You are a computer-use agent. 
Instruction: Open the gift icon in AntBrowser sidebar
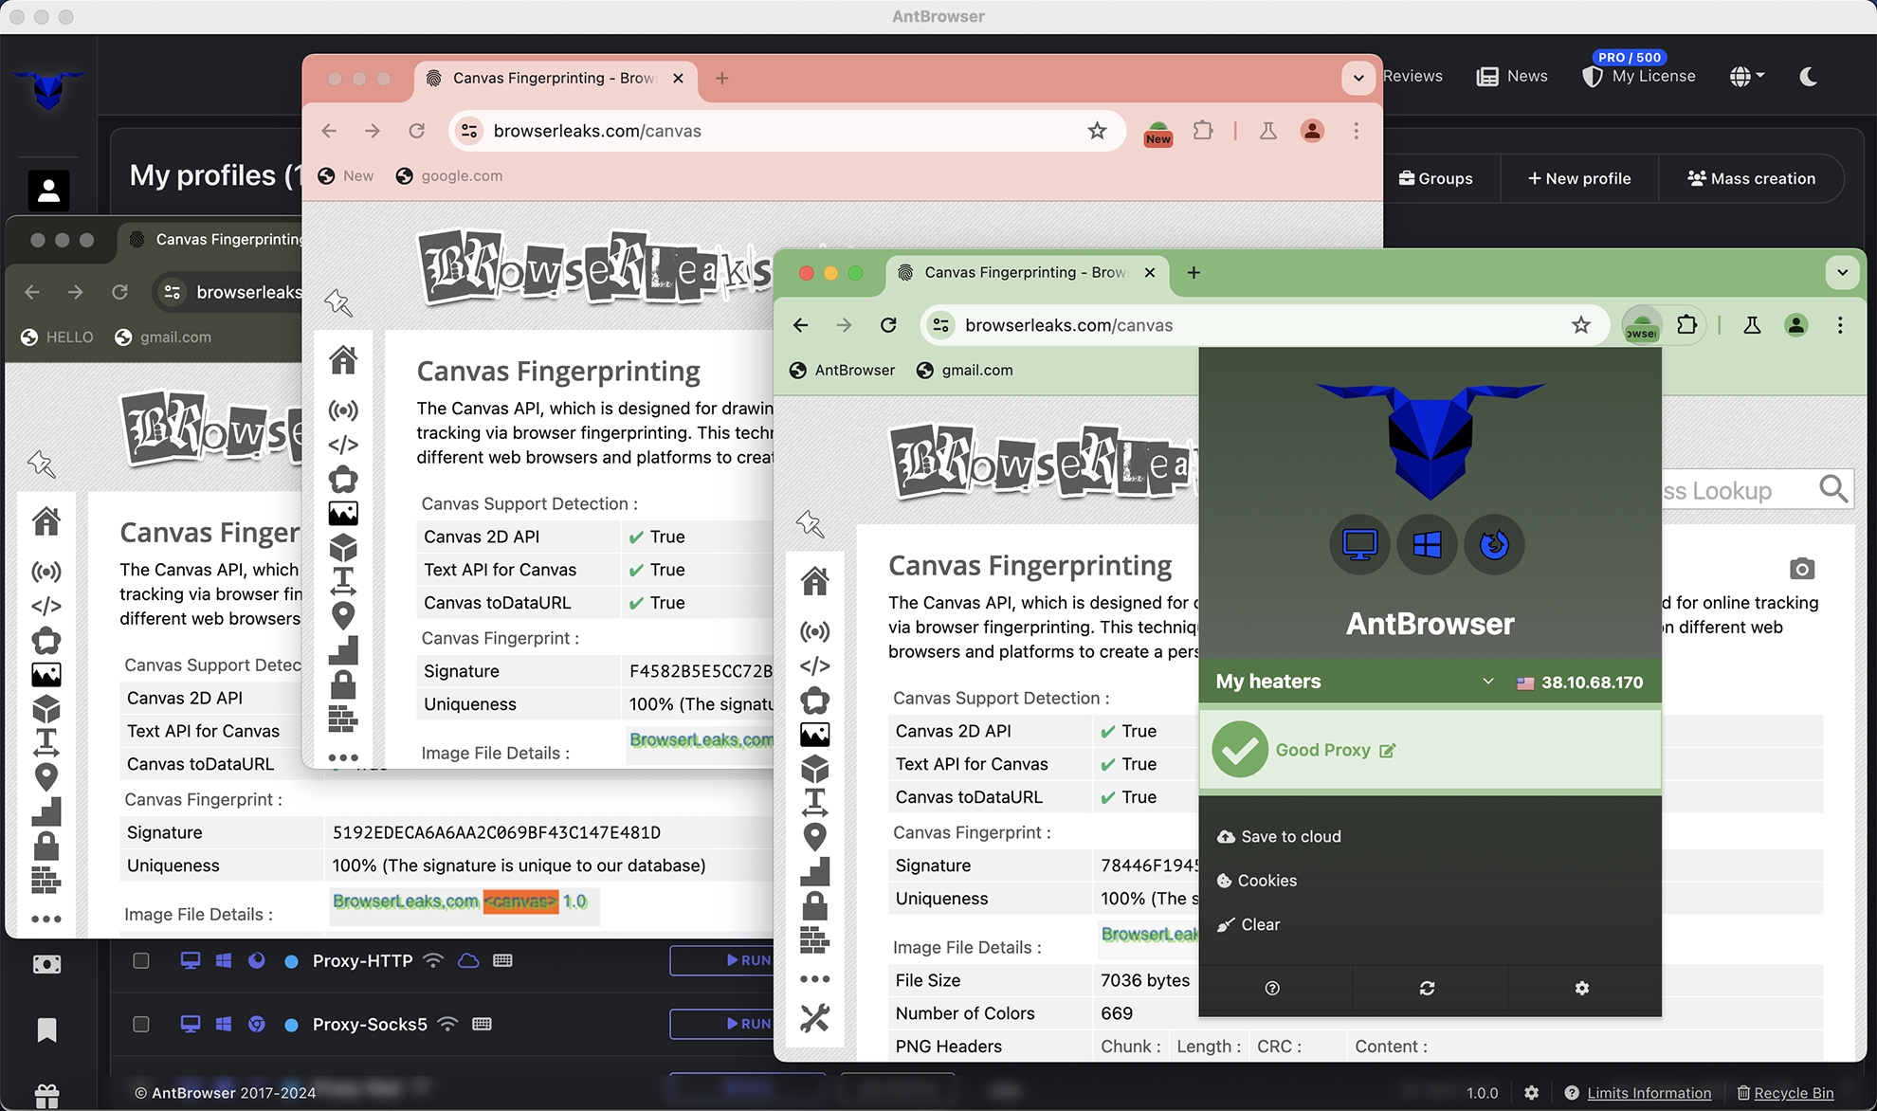click(x=46, y=1096)
